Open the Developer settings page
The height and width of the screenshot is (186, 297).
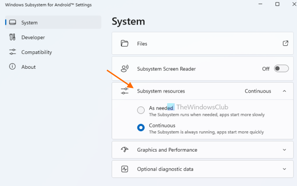click(x=33, y=37)
